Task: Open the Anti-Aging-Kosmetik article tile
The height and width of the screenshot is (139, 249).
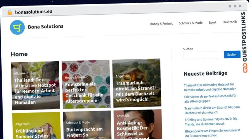Action: [x=138, y=124]
